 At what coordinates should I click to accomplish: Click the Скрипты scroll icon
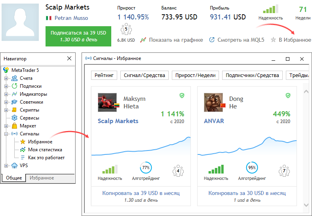(14, 110)
